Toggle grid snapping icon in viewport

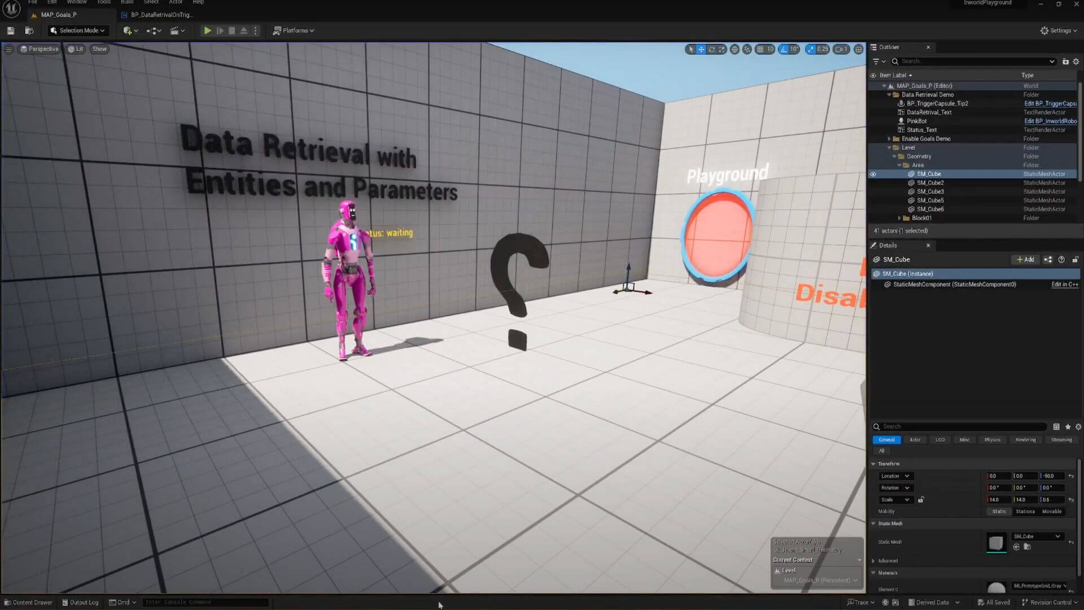tap(760, 49)
